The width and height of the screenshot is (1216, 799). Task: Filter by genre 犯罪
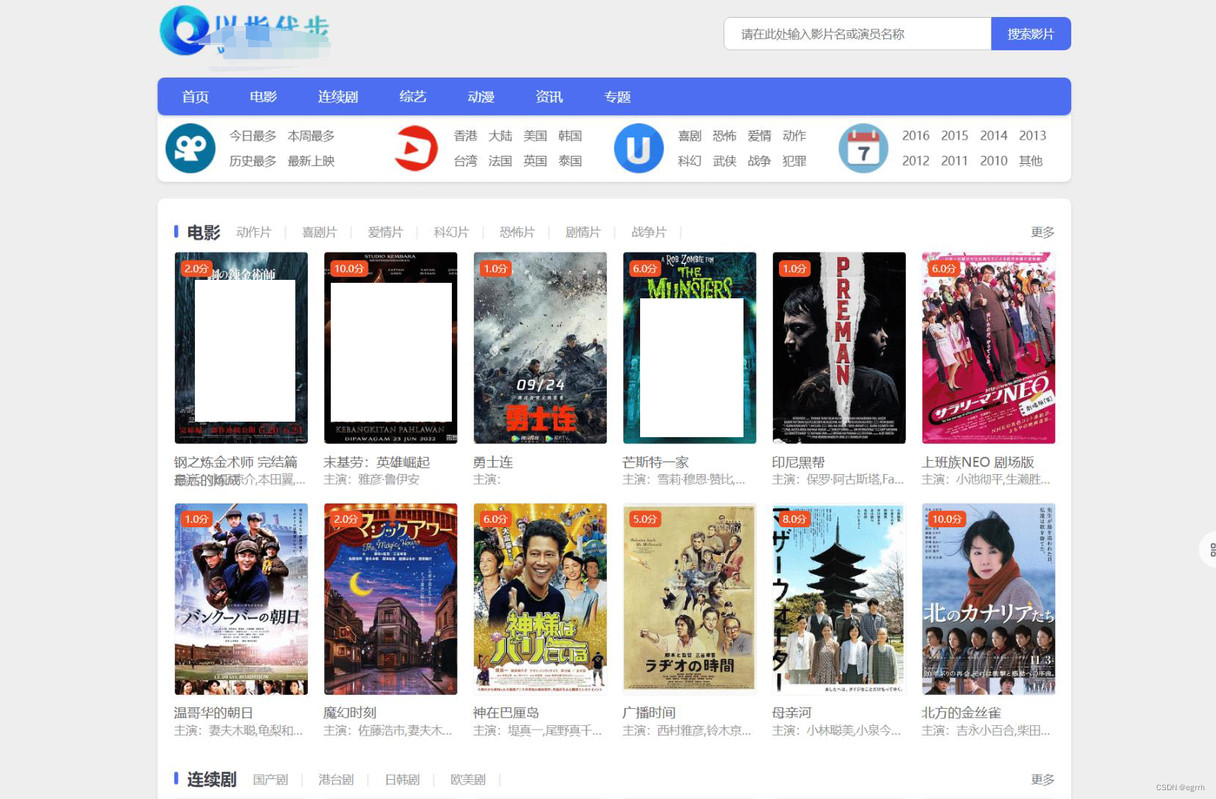pyautogui.click(x=794, y=161)
